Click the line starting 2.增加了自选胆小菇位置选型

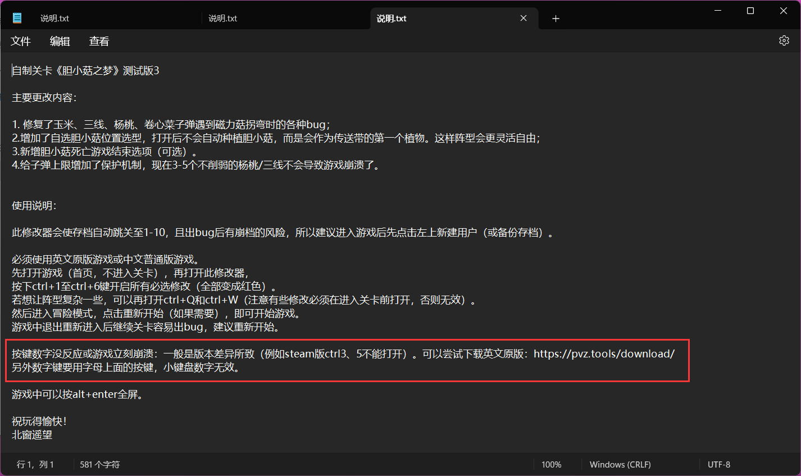(276, 138)
